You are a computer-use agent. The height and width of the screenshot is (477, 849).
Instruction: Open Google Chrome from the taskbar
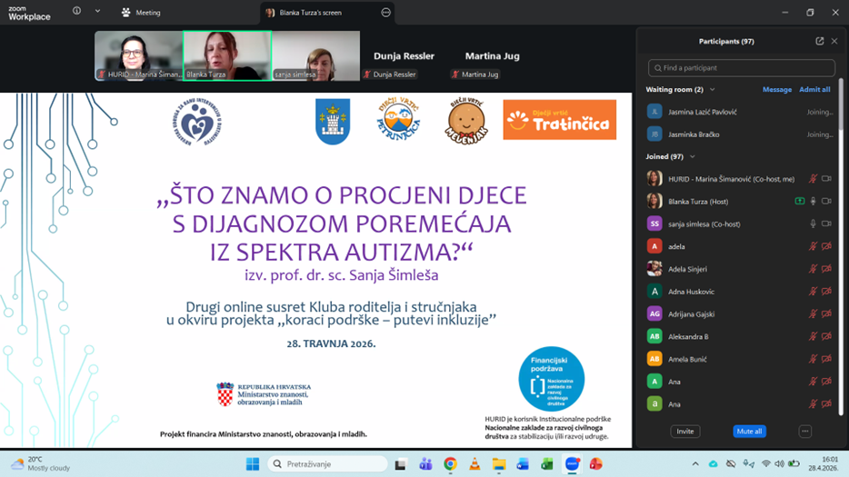450,464
